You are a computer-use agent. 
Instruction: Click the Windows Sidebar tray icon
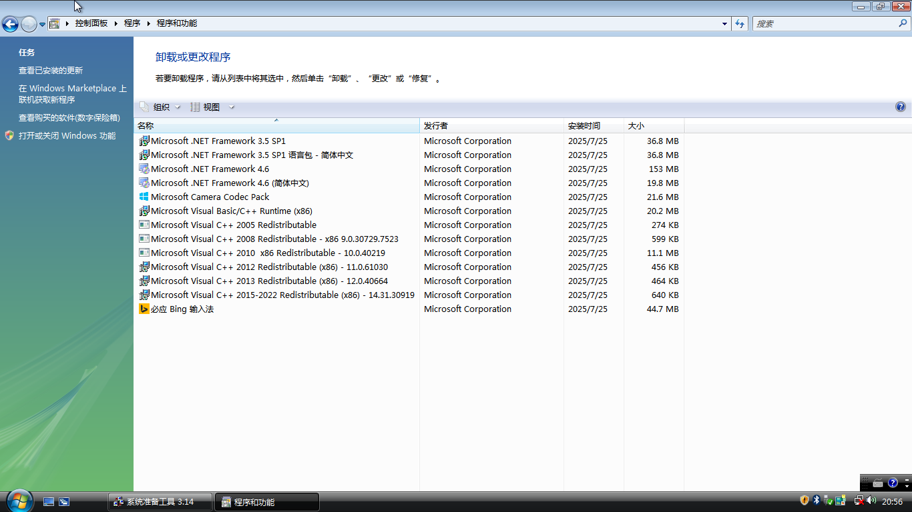pyautogui.click(x=840, y=500)
